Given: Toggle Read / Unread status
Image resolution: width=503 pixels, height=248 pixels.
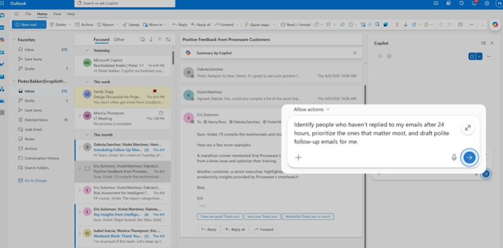Looking at the screenshot, I should tap(296, 25).
